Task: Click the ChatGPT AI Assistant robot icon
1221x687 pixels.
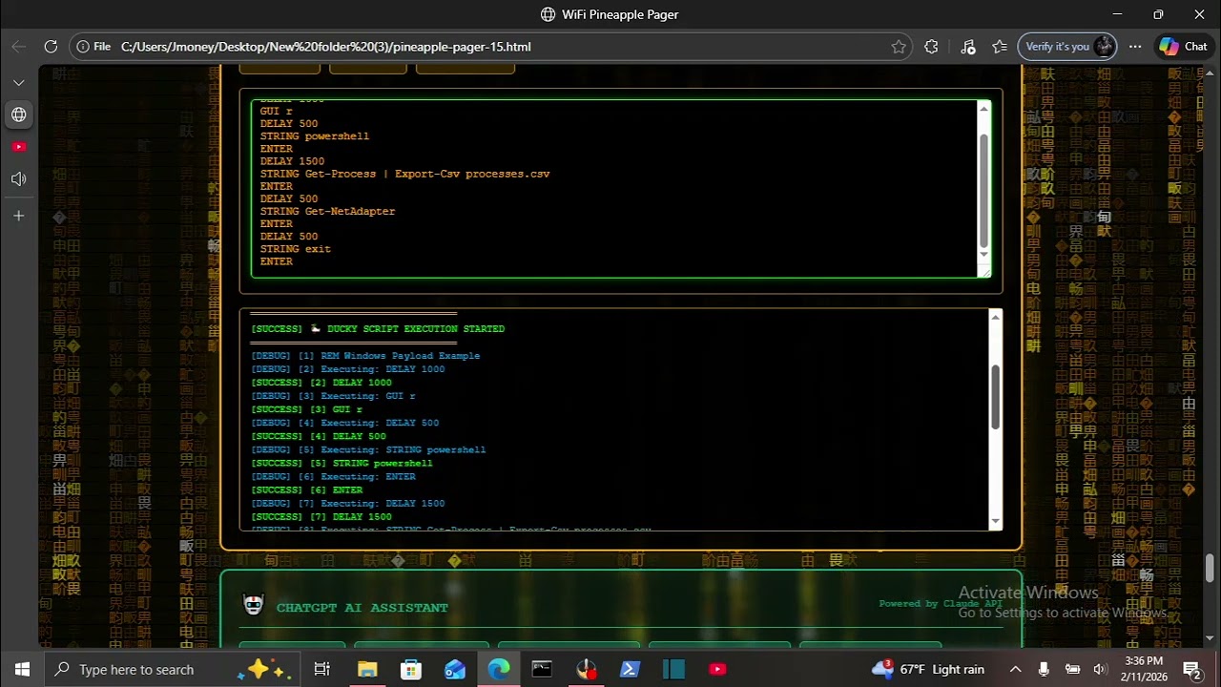Action: pyautogui.click(x=253, y=605)
